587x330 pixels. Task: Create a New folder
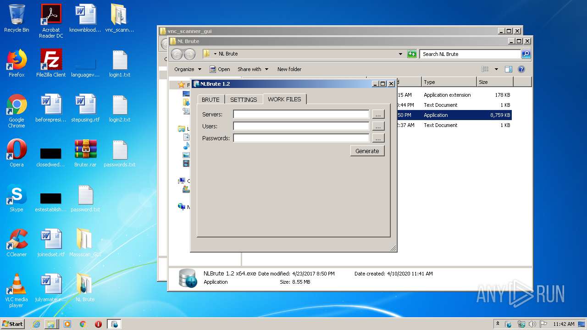tap(289, 69)
